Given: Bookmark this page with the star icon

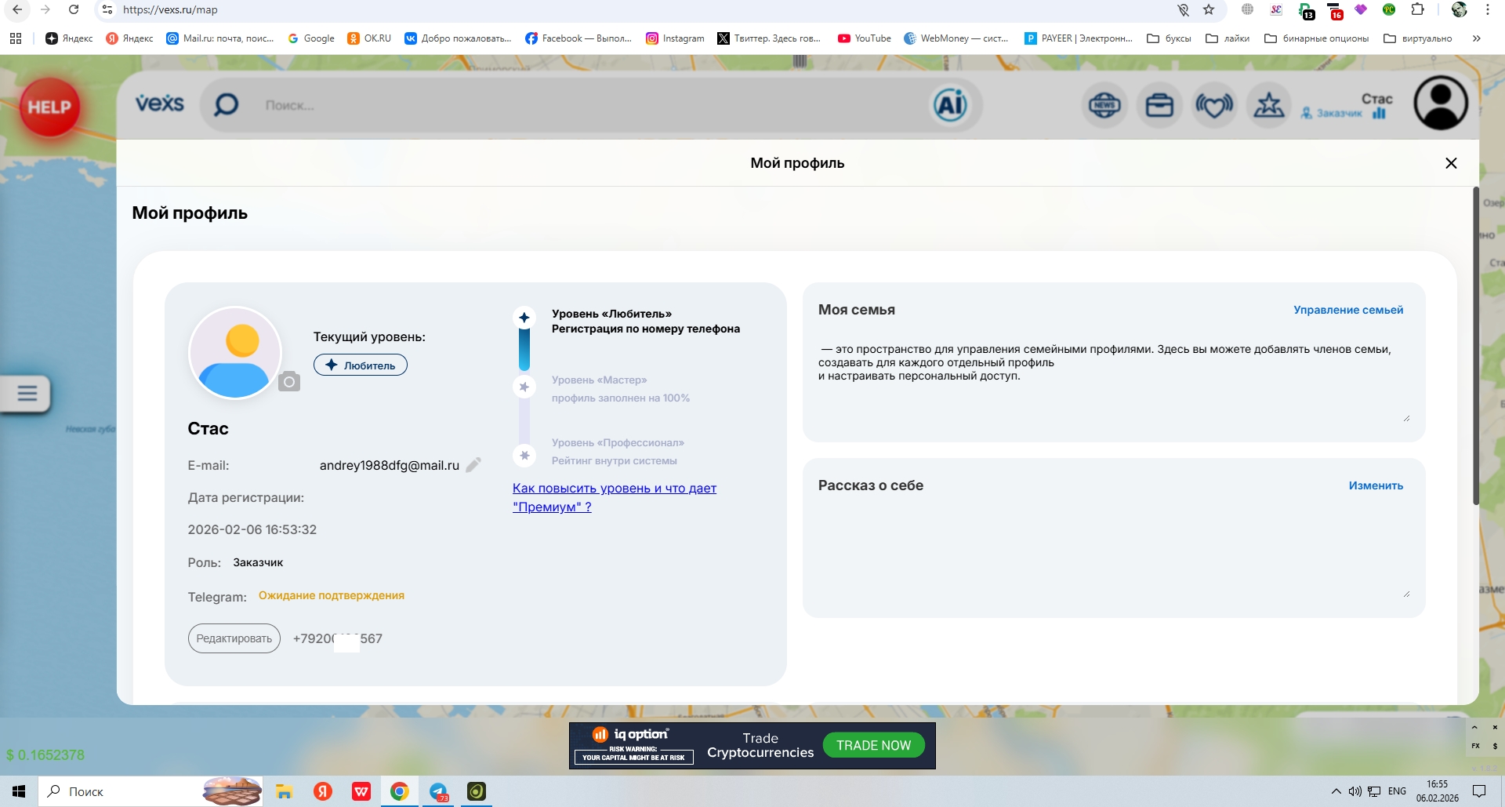Looking at the screenshot, I should coord(1209,9).
